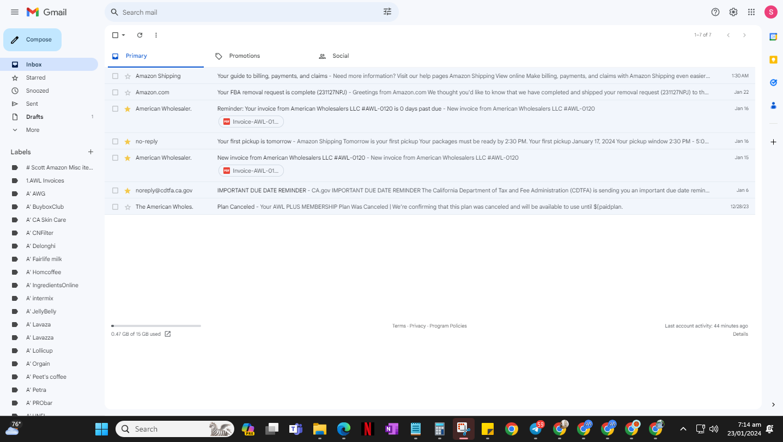Check the 'Reminder: Your invoice' email checkbox
This screenshot has width=783, height=442.
tap(115, 108)
